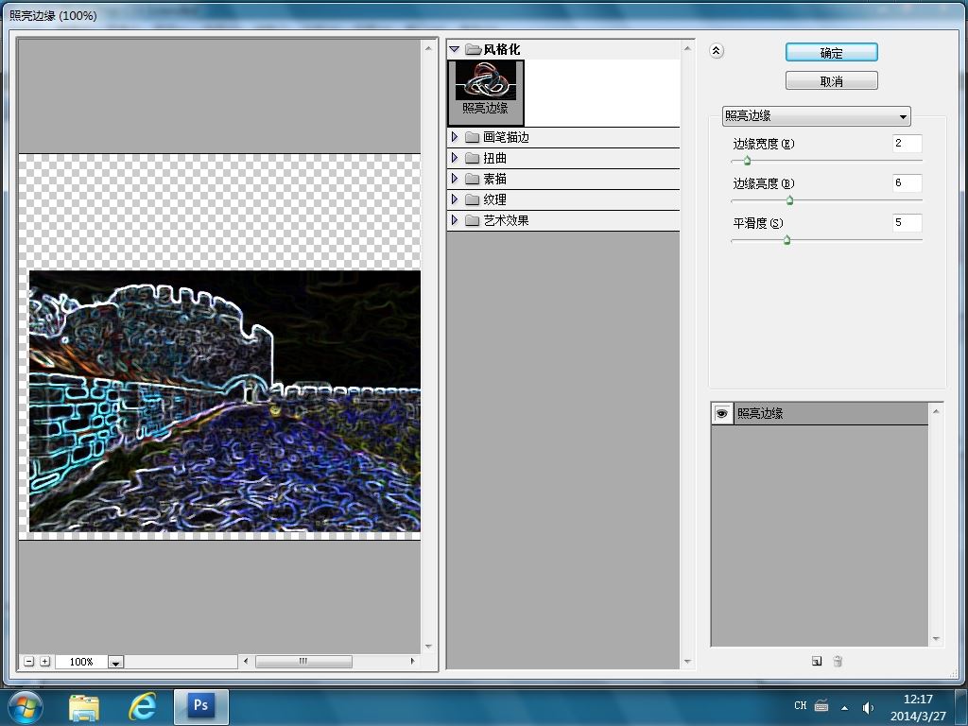Open the 照亮边缘 filter dropdown
The image size is (968, 726).
tap(816, 115)
